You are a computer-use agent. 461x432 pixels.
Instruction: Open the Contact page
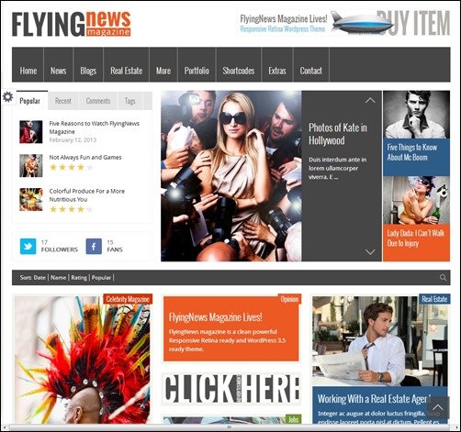pos(310,71)
